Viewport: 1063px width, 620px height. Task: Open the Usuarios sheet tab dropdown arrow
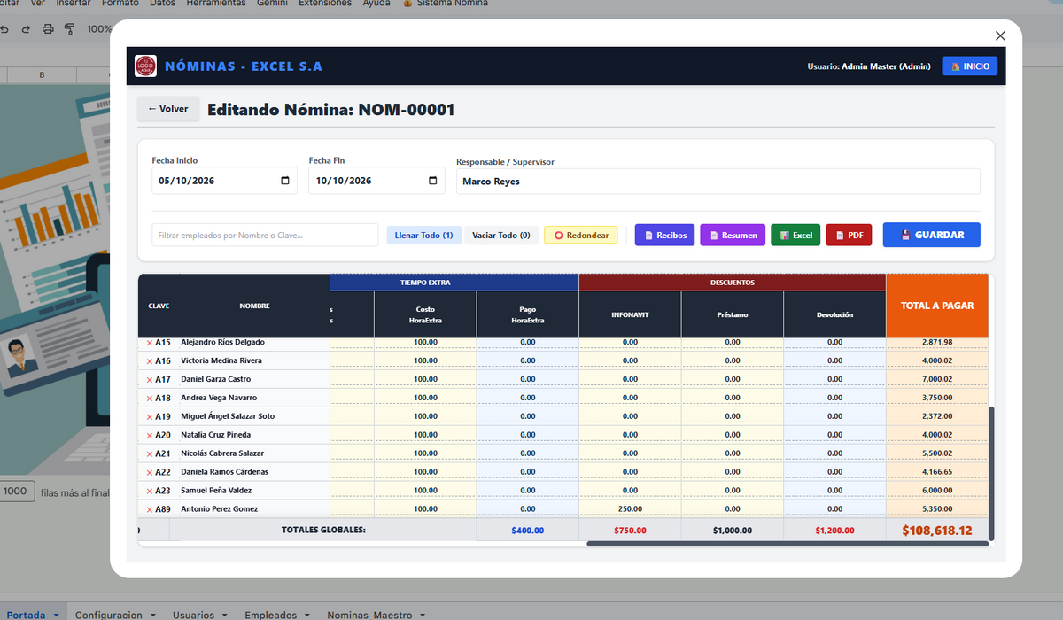click(x=225, y=615)
